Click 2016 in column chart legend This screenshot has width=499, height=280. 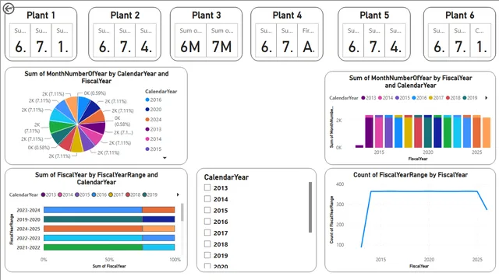tap(419, 98)
